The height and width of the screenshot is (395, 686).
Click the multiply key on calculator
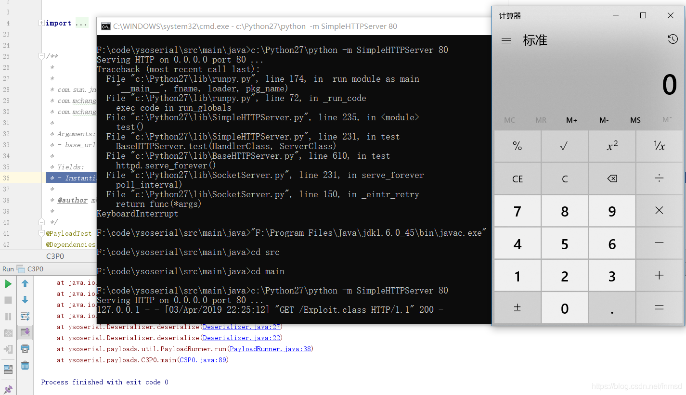659,211
